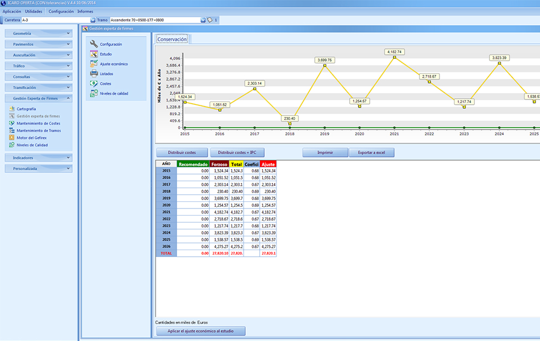This screenshot has height=341, width=540.
Task: Click the 4,182.74 chart data label
Action: [395, 52]
